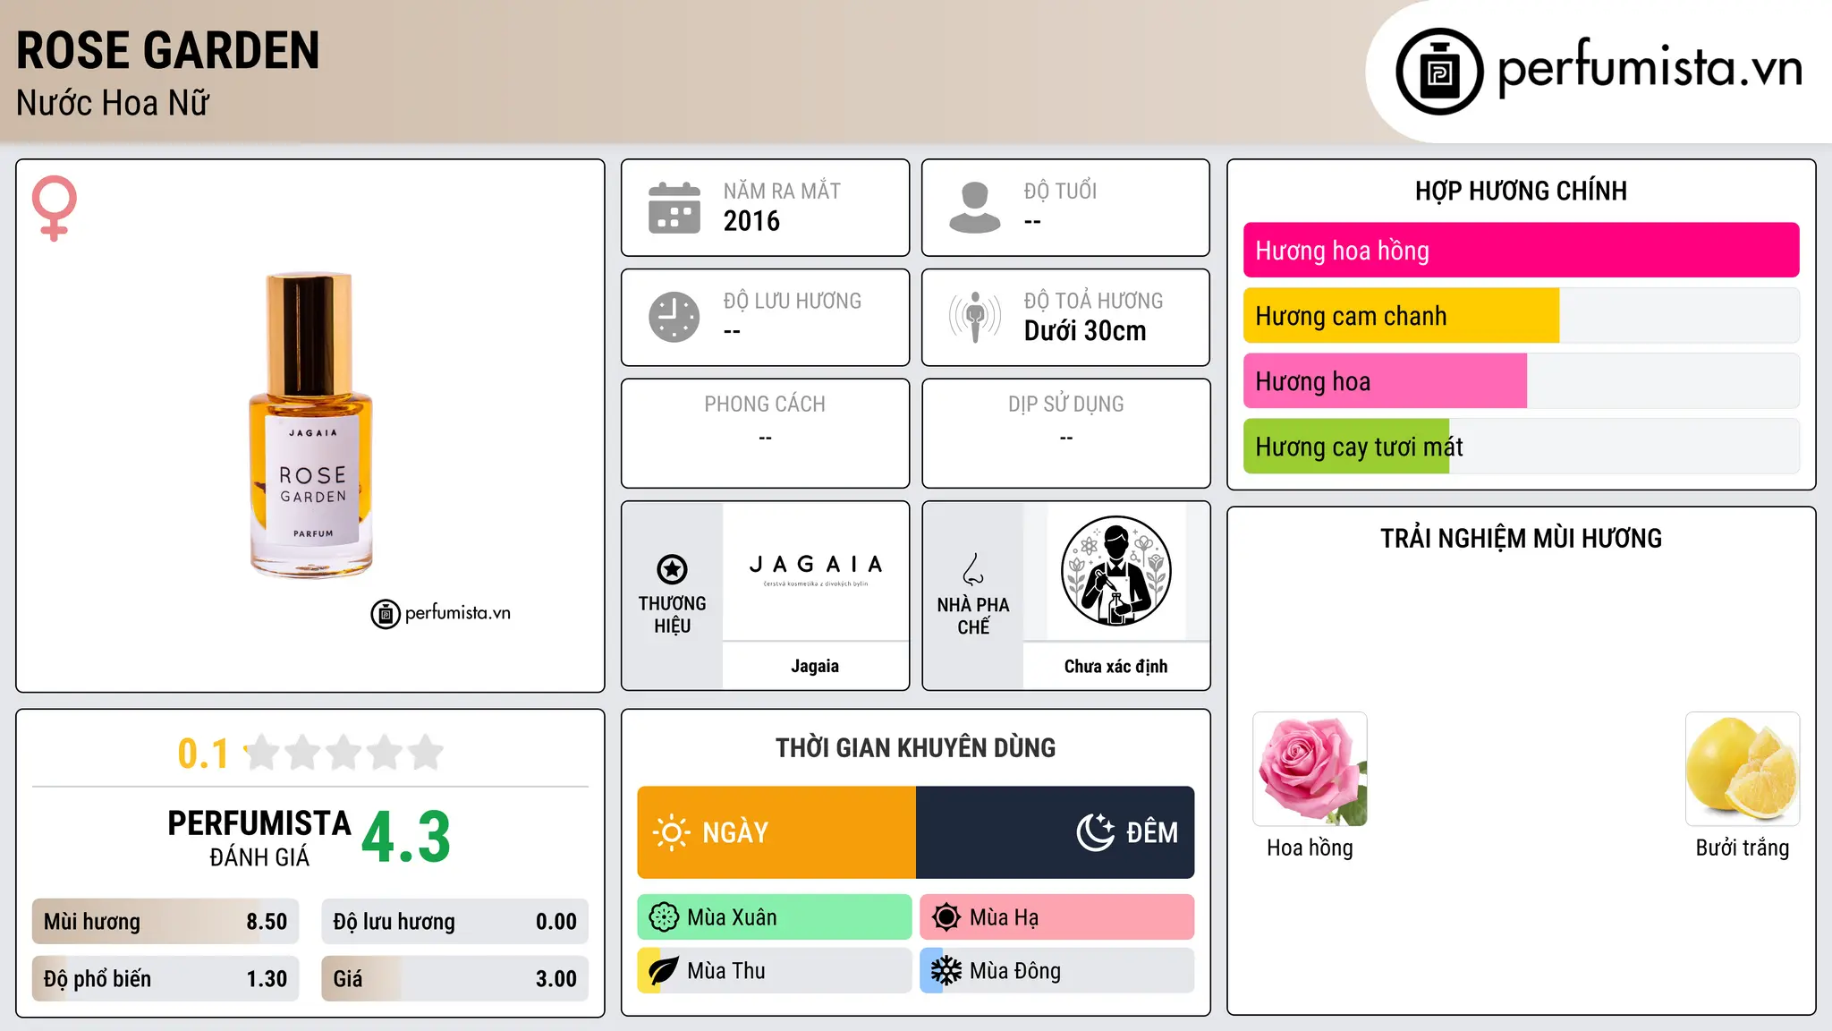This screenshot has height=1031, width=1832.
Task: Select the Ngày daytime block
Action: click(776, 832)
